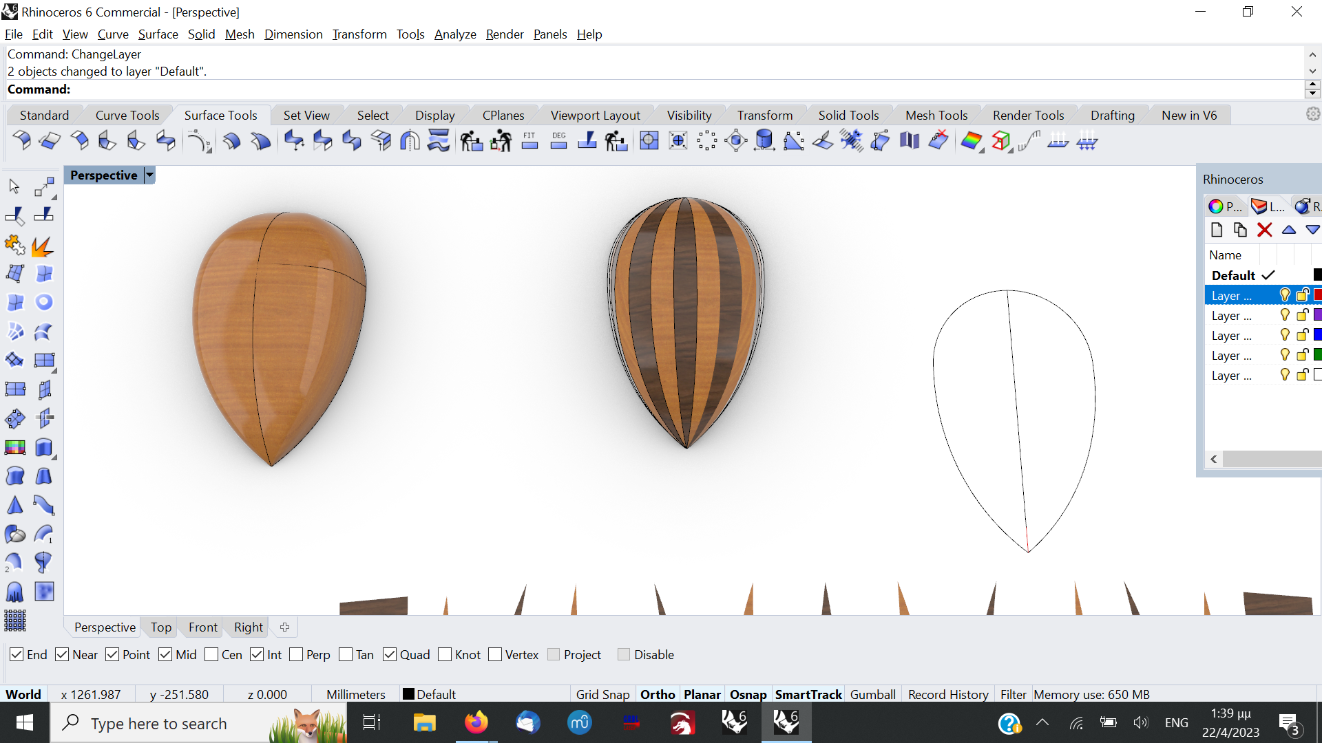The height and width of the screenshot is (743, 1322).
Task: Click the command line stepper up arrow
Action: tap(1312, 85)
